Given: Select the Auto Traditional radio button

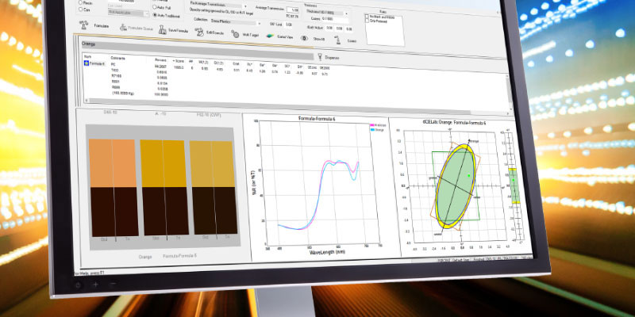Looking at the screenshot, I should coord(155,14).
